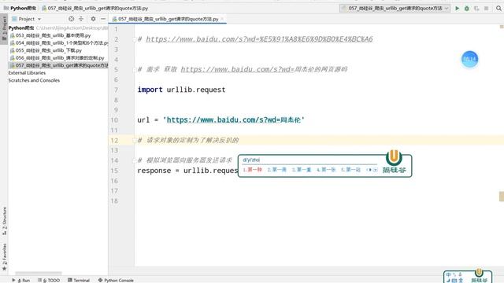The width and height of the screenshot is (504, 283).
Task: Click the baidu URL string on line 10
Action: coord(233,120)
